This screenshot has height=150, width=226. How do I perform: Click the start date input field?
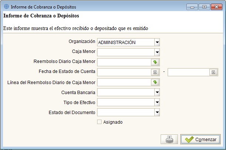pos(124,72)
